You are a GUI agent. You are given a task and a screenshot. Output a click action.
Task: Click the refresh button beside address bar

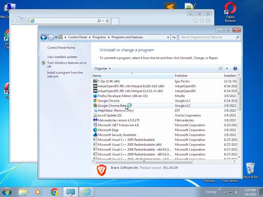174,37
